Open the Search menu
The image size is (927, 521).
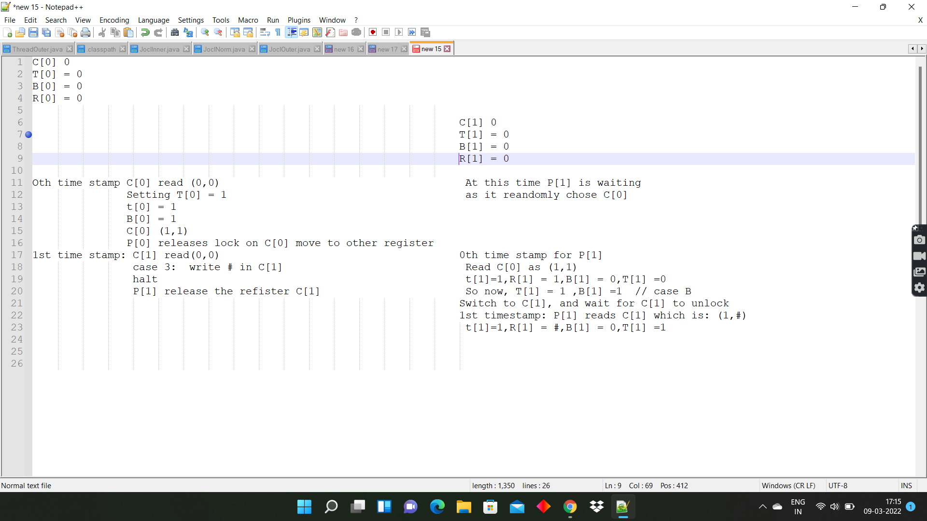click(x=56, y=20)
